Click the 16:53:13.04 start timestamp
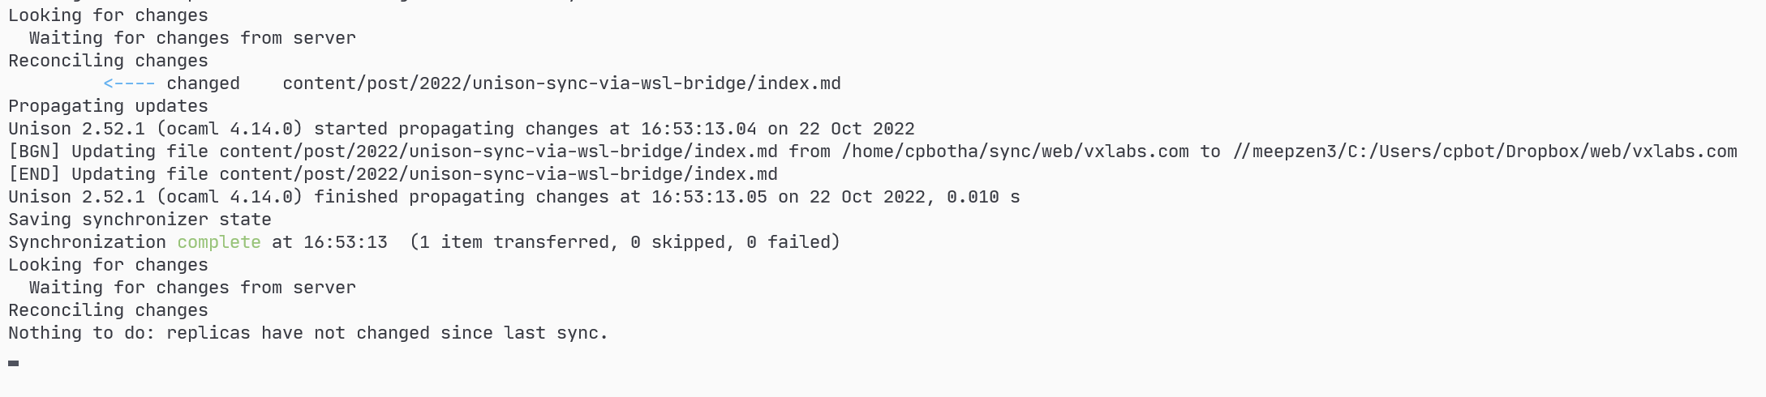The height and width of the screenshot is (397, 1766). point(698,129)
